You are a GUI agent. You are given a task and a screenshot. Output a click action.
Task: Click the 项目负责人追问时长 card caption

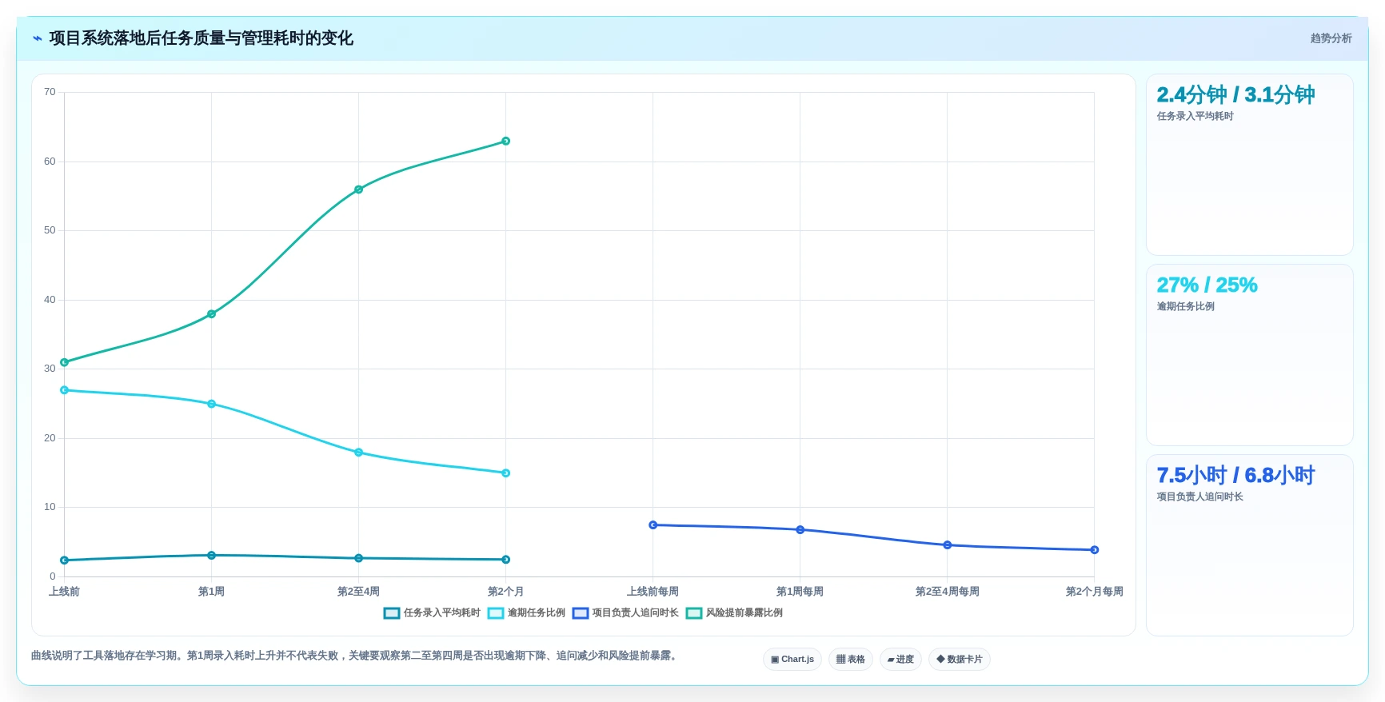click(1199, 497)
